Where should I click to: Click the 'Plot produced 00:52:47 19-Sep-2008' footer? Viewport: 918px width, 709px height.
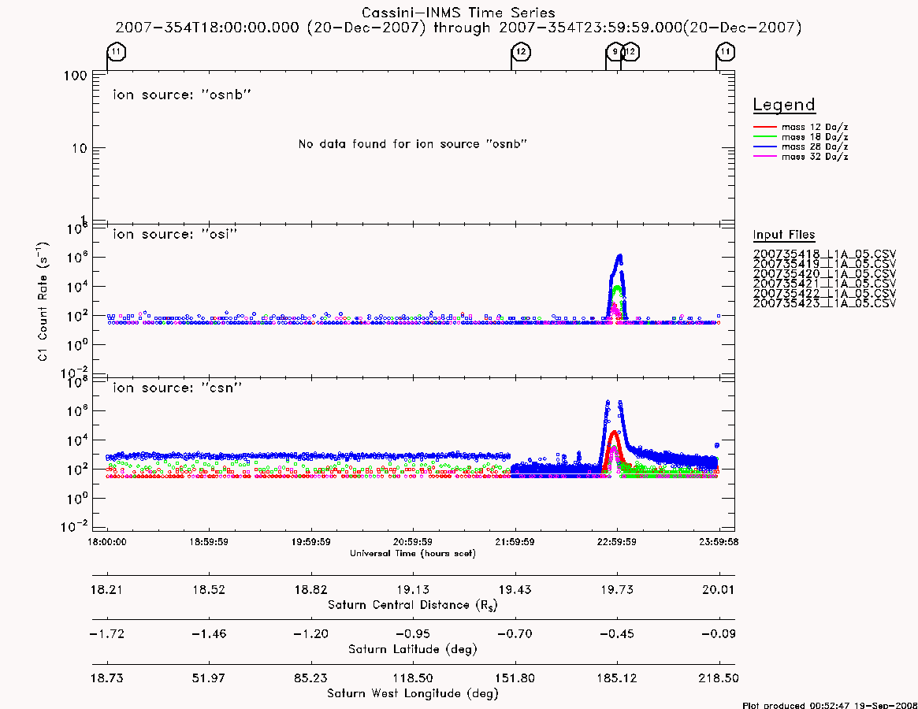[830, 705]
